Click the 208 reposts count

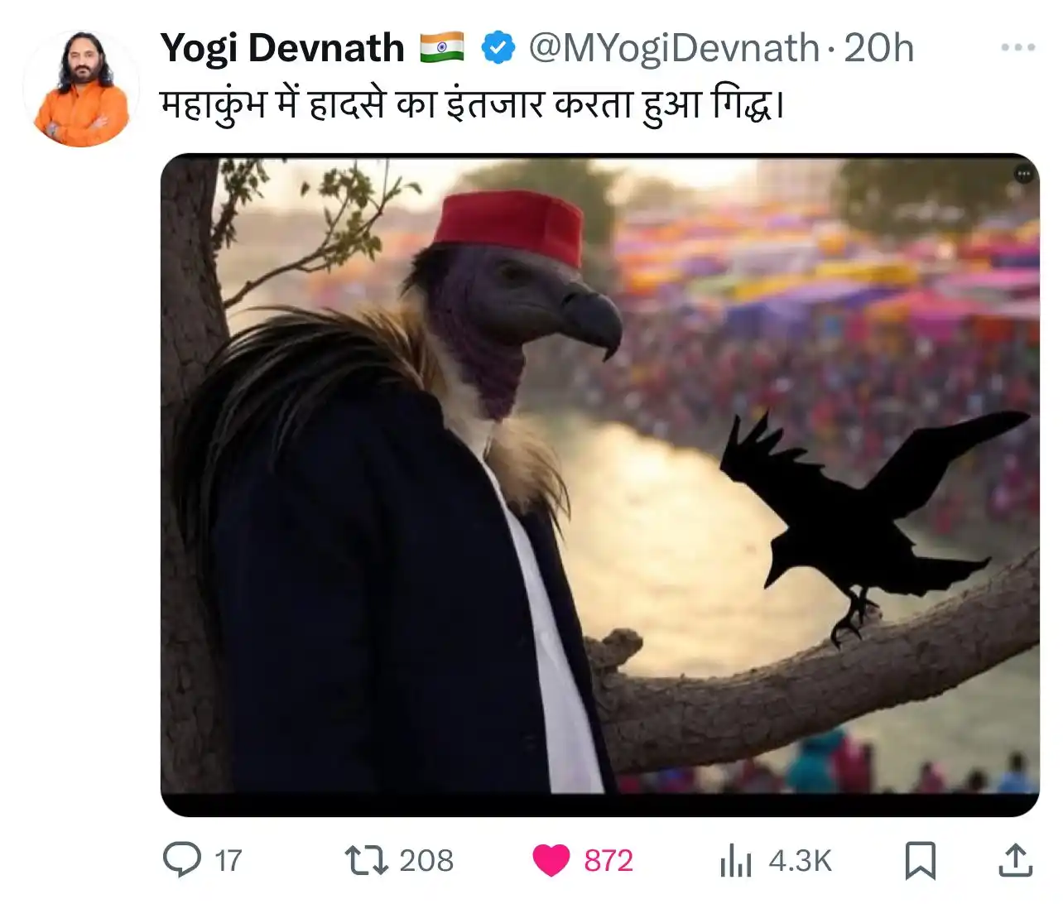426,861
